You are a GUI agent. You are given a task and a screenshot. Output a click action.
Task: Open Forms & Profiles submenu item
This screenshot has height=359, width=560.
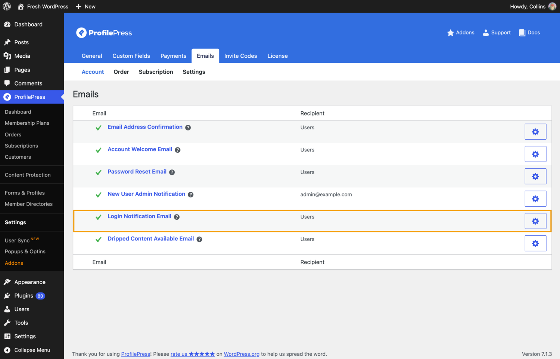coord(25,193)
